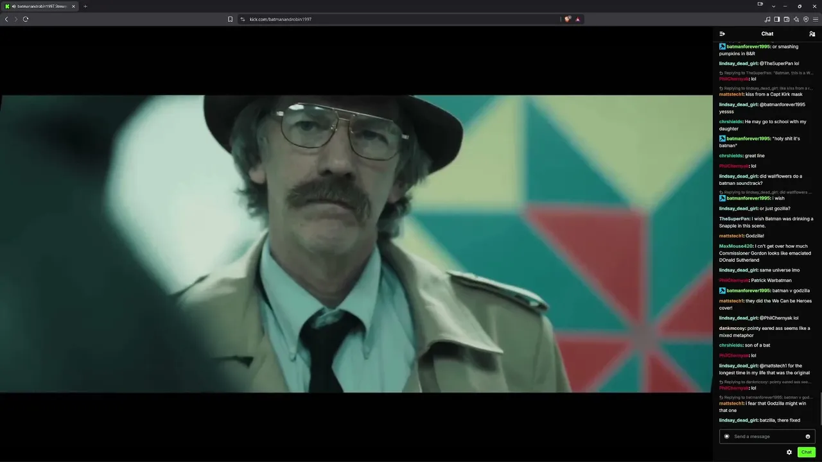
Task: Click badge beside 'holy shit it's batman' message
Action: click(x=722, y=139)
